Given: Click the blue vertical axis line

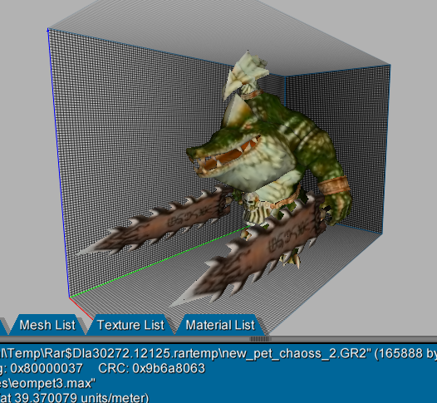Looking at the screenshot, I should [x=58, y=163].
